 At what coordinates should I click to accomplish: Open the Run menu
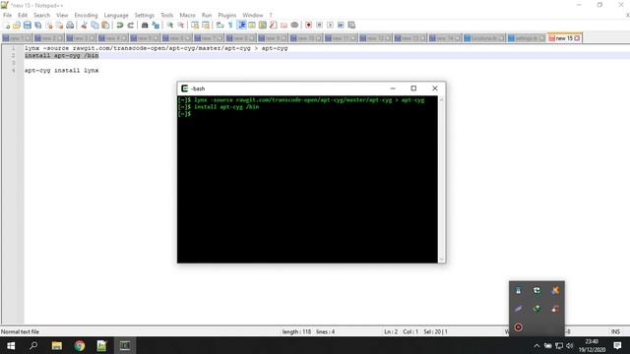coord(207,16)
